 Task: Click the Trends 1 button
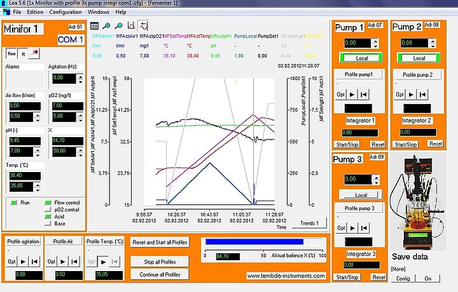pos(309,223)
